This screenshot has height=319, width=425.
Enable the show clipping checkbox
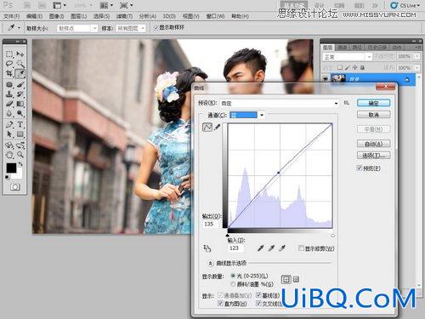pos(301,248)
